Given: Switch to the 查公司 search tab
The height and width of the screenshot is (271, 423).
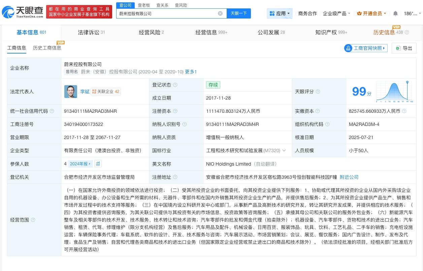Looking at the screenshot, I should [x=125, y=5].
